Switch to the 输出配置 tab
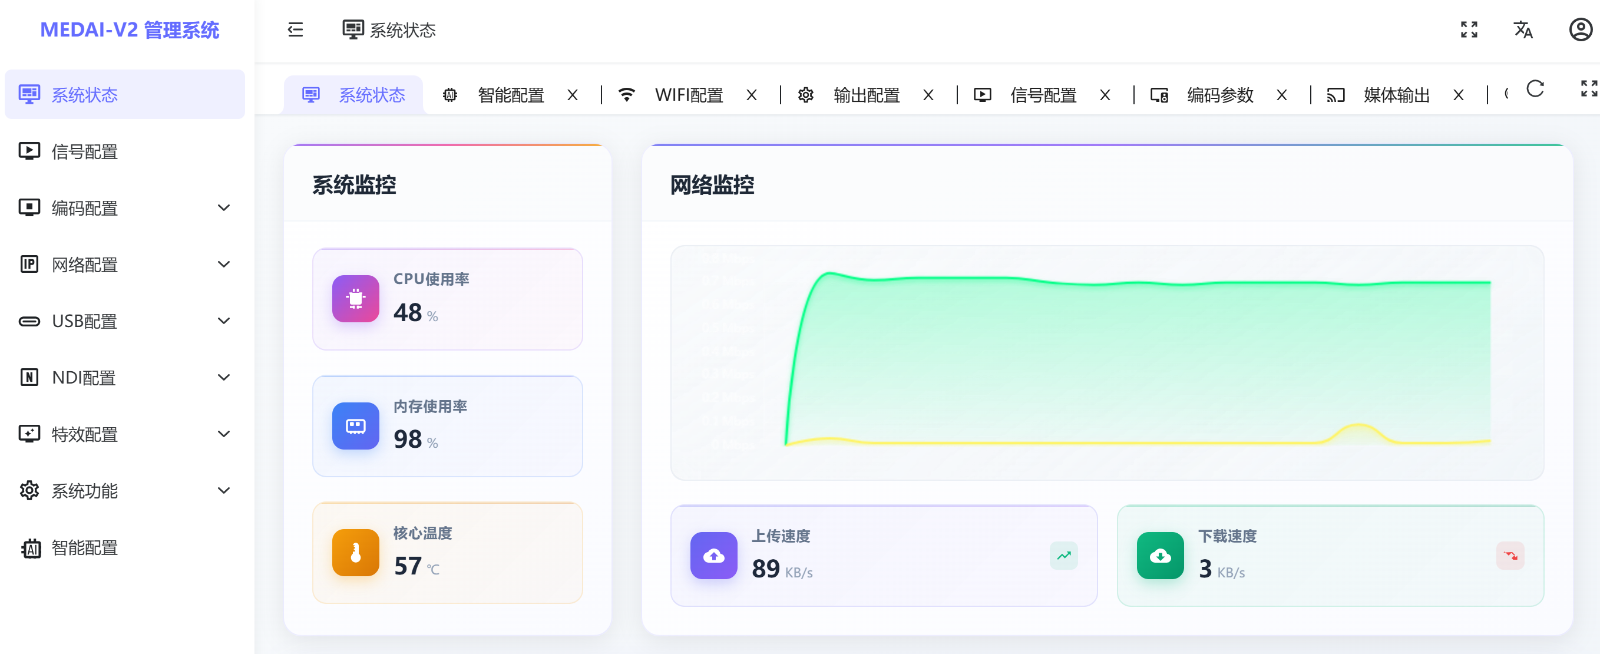The height and width of the screenshot is (654, 1600). pos(867,95)
